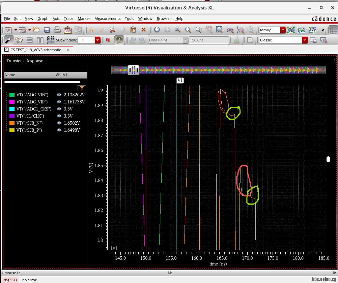Click the Save icon in the toolbar
The height and width of the screenshot is (283, 338).
click(47, 30)
